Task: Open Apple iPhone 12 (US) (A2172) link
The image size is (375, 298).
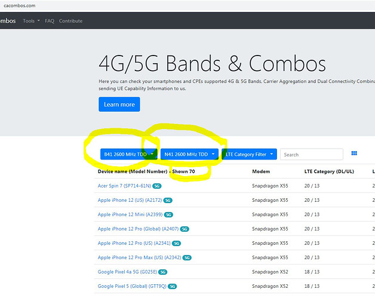Action: [130, 200]
